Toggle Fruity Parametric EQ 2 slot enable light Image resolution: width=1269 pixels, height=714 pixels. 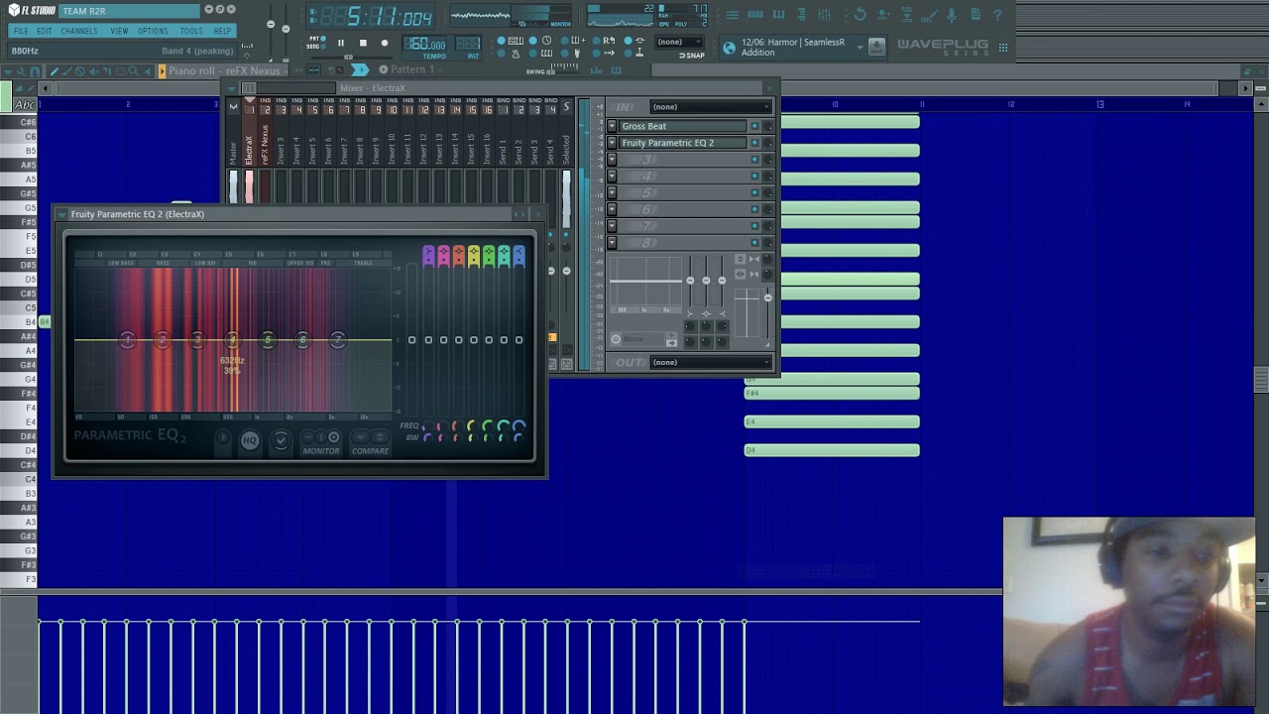[x=754, y=143]
